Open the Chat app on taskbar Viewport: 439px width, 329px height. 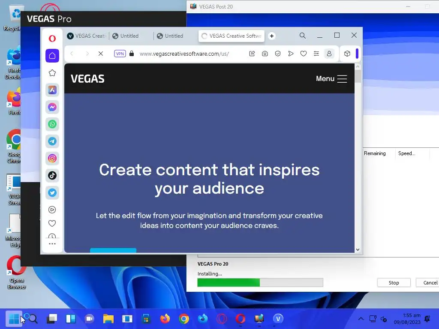[90, 319]
